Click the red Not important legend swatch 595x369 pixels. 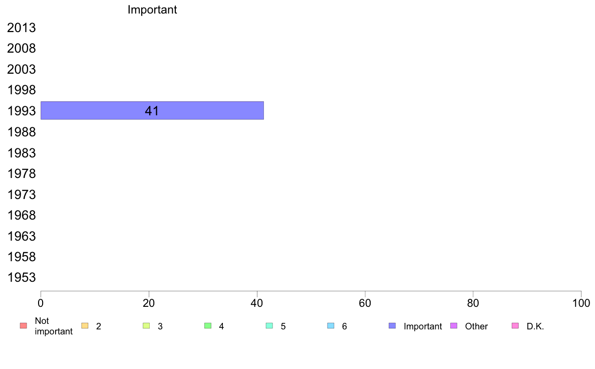(24, 326)
